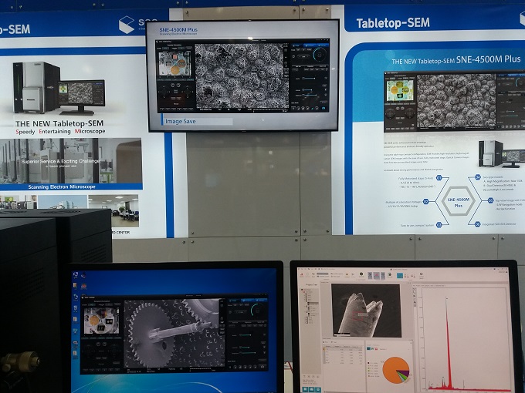The image size is (525, 393).
Task: Click the Project Tree panel header in EDS software
Action: click(x=311, y=284)
